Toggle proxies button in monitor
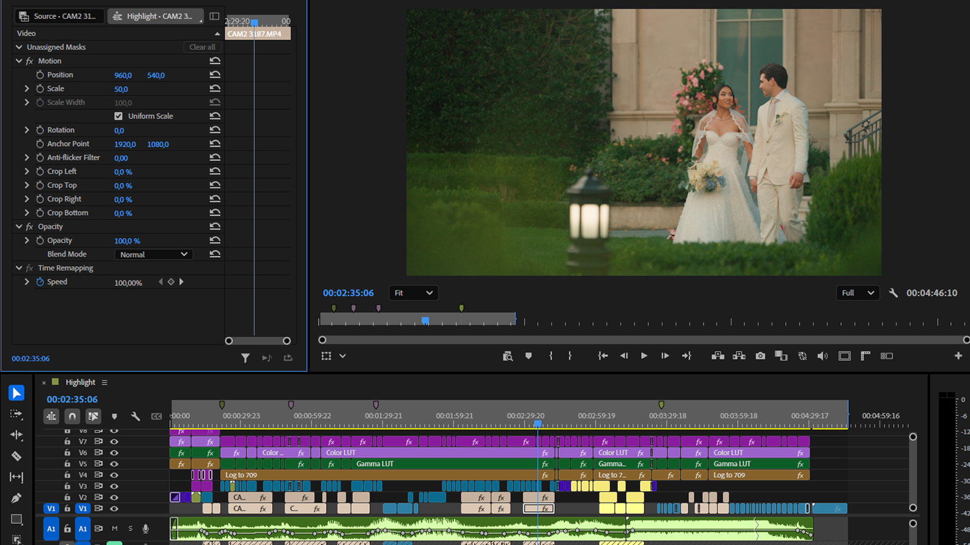 (803, 356)
